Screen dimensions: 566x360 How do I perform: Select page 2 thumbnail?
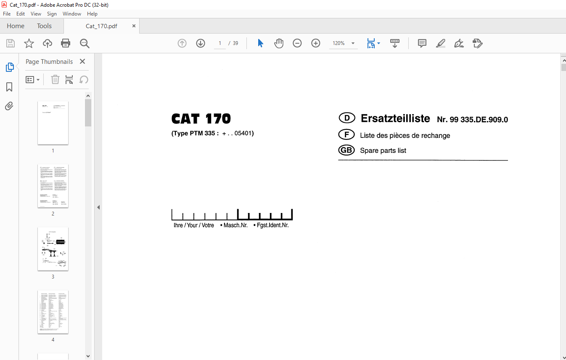click(53, 186)
